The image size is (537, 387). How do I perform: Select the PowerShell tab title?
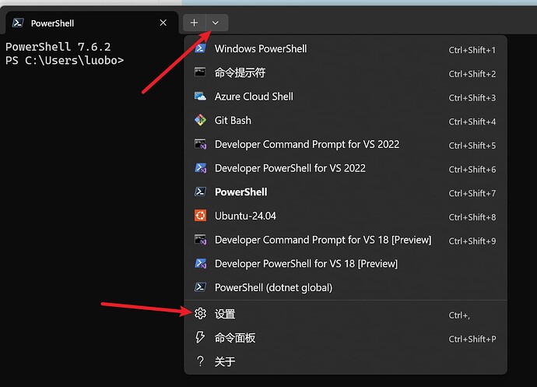tap(52, 23)
